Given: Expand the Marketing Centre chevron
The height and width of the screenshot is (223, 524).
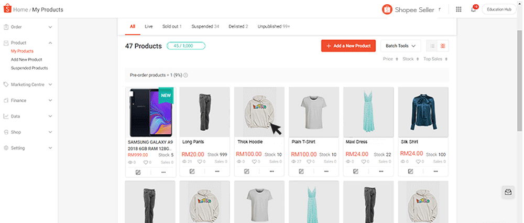Looking at the screenshot, I should (50, 84).
